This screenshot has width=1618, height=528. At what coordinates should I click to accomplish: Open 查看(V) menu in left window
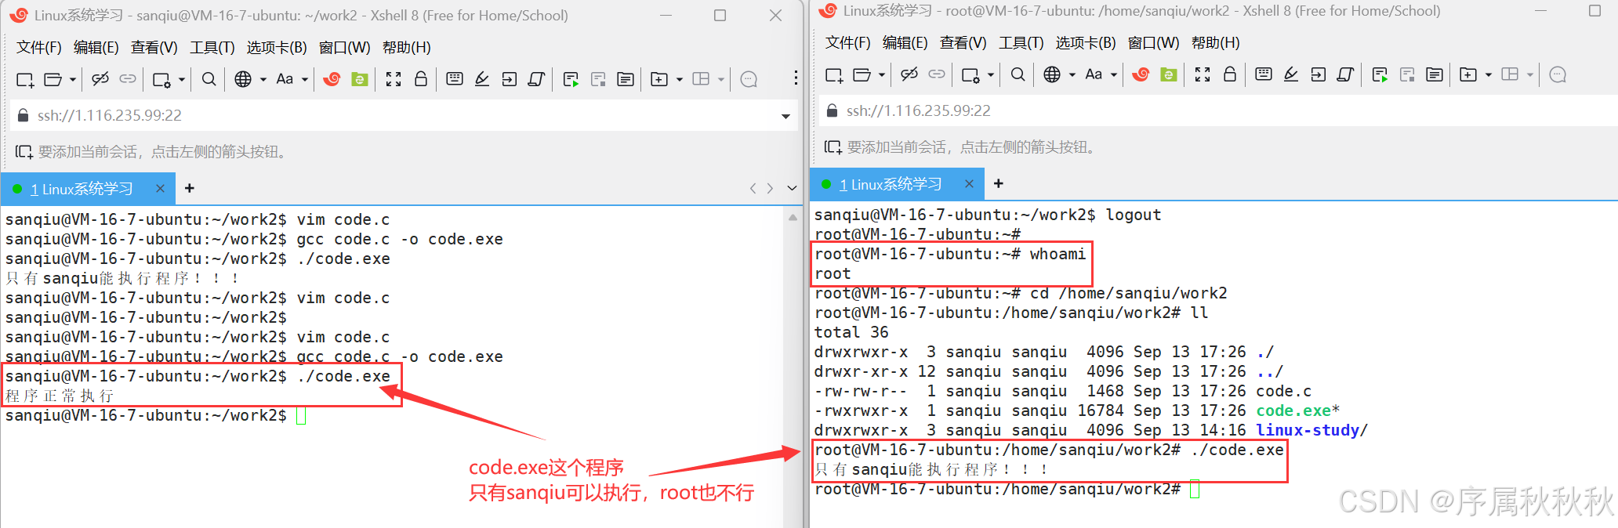tap(154, 48)
